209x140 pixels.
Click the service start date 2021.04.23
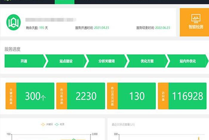(102, 28)
